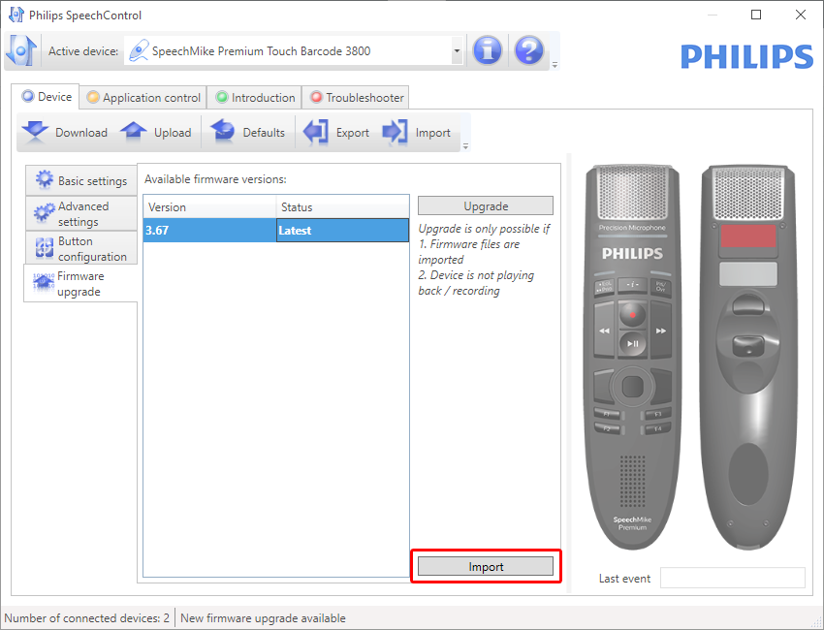Viewport: 824px width, 630px height.
Task: Open Advanced settings section
Action: tap(81, 214)
